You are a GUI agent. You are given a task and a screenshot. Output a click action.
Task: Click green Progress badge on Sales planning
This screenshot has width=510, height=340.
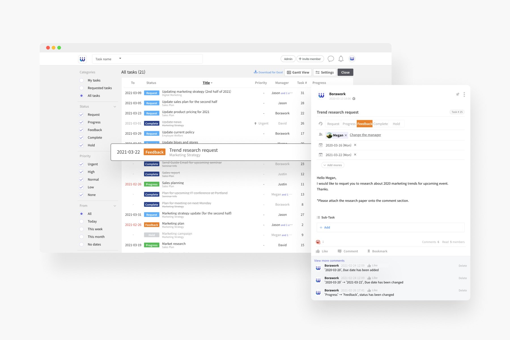pyautogui.click(x=152, y=184)
